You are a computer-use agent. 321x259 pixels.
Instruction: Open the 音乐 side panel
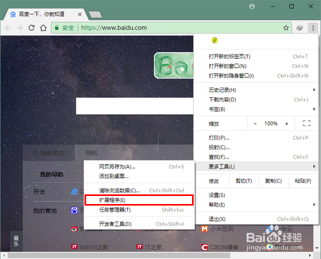[x=16, y=241]
